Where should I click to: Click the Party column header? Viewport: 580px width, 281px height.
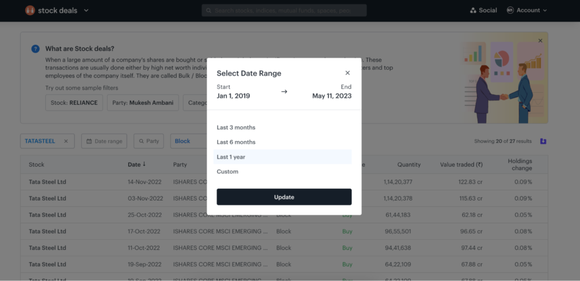tap(180, 164)
